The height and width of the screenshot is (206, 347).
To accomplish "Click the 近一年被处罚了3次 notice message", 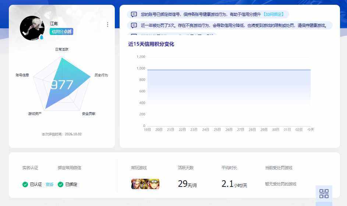I will tap(234, 25).
